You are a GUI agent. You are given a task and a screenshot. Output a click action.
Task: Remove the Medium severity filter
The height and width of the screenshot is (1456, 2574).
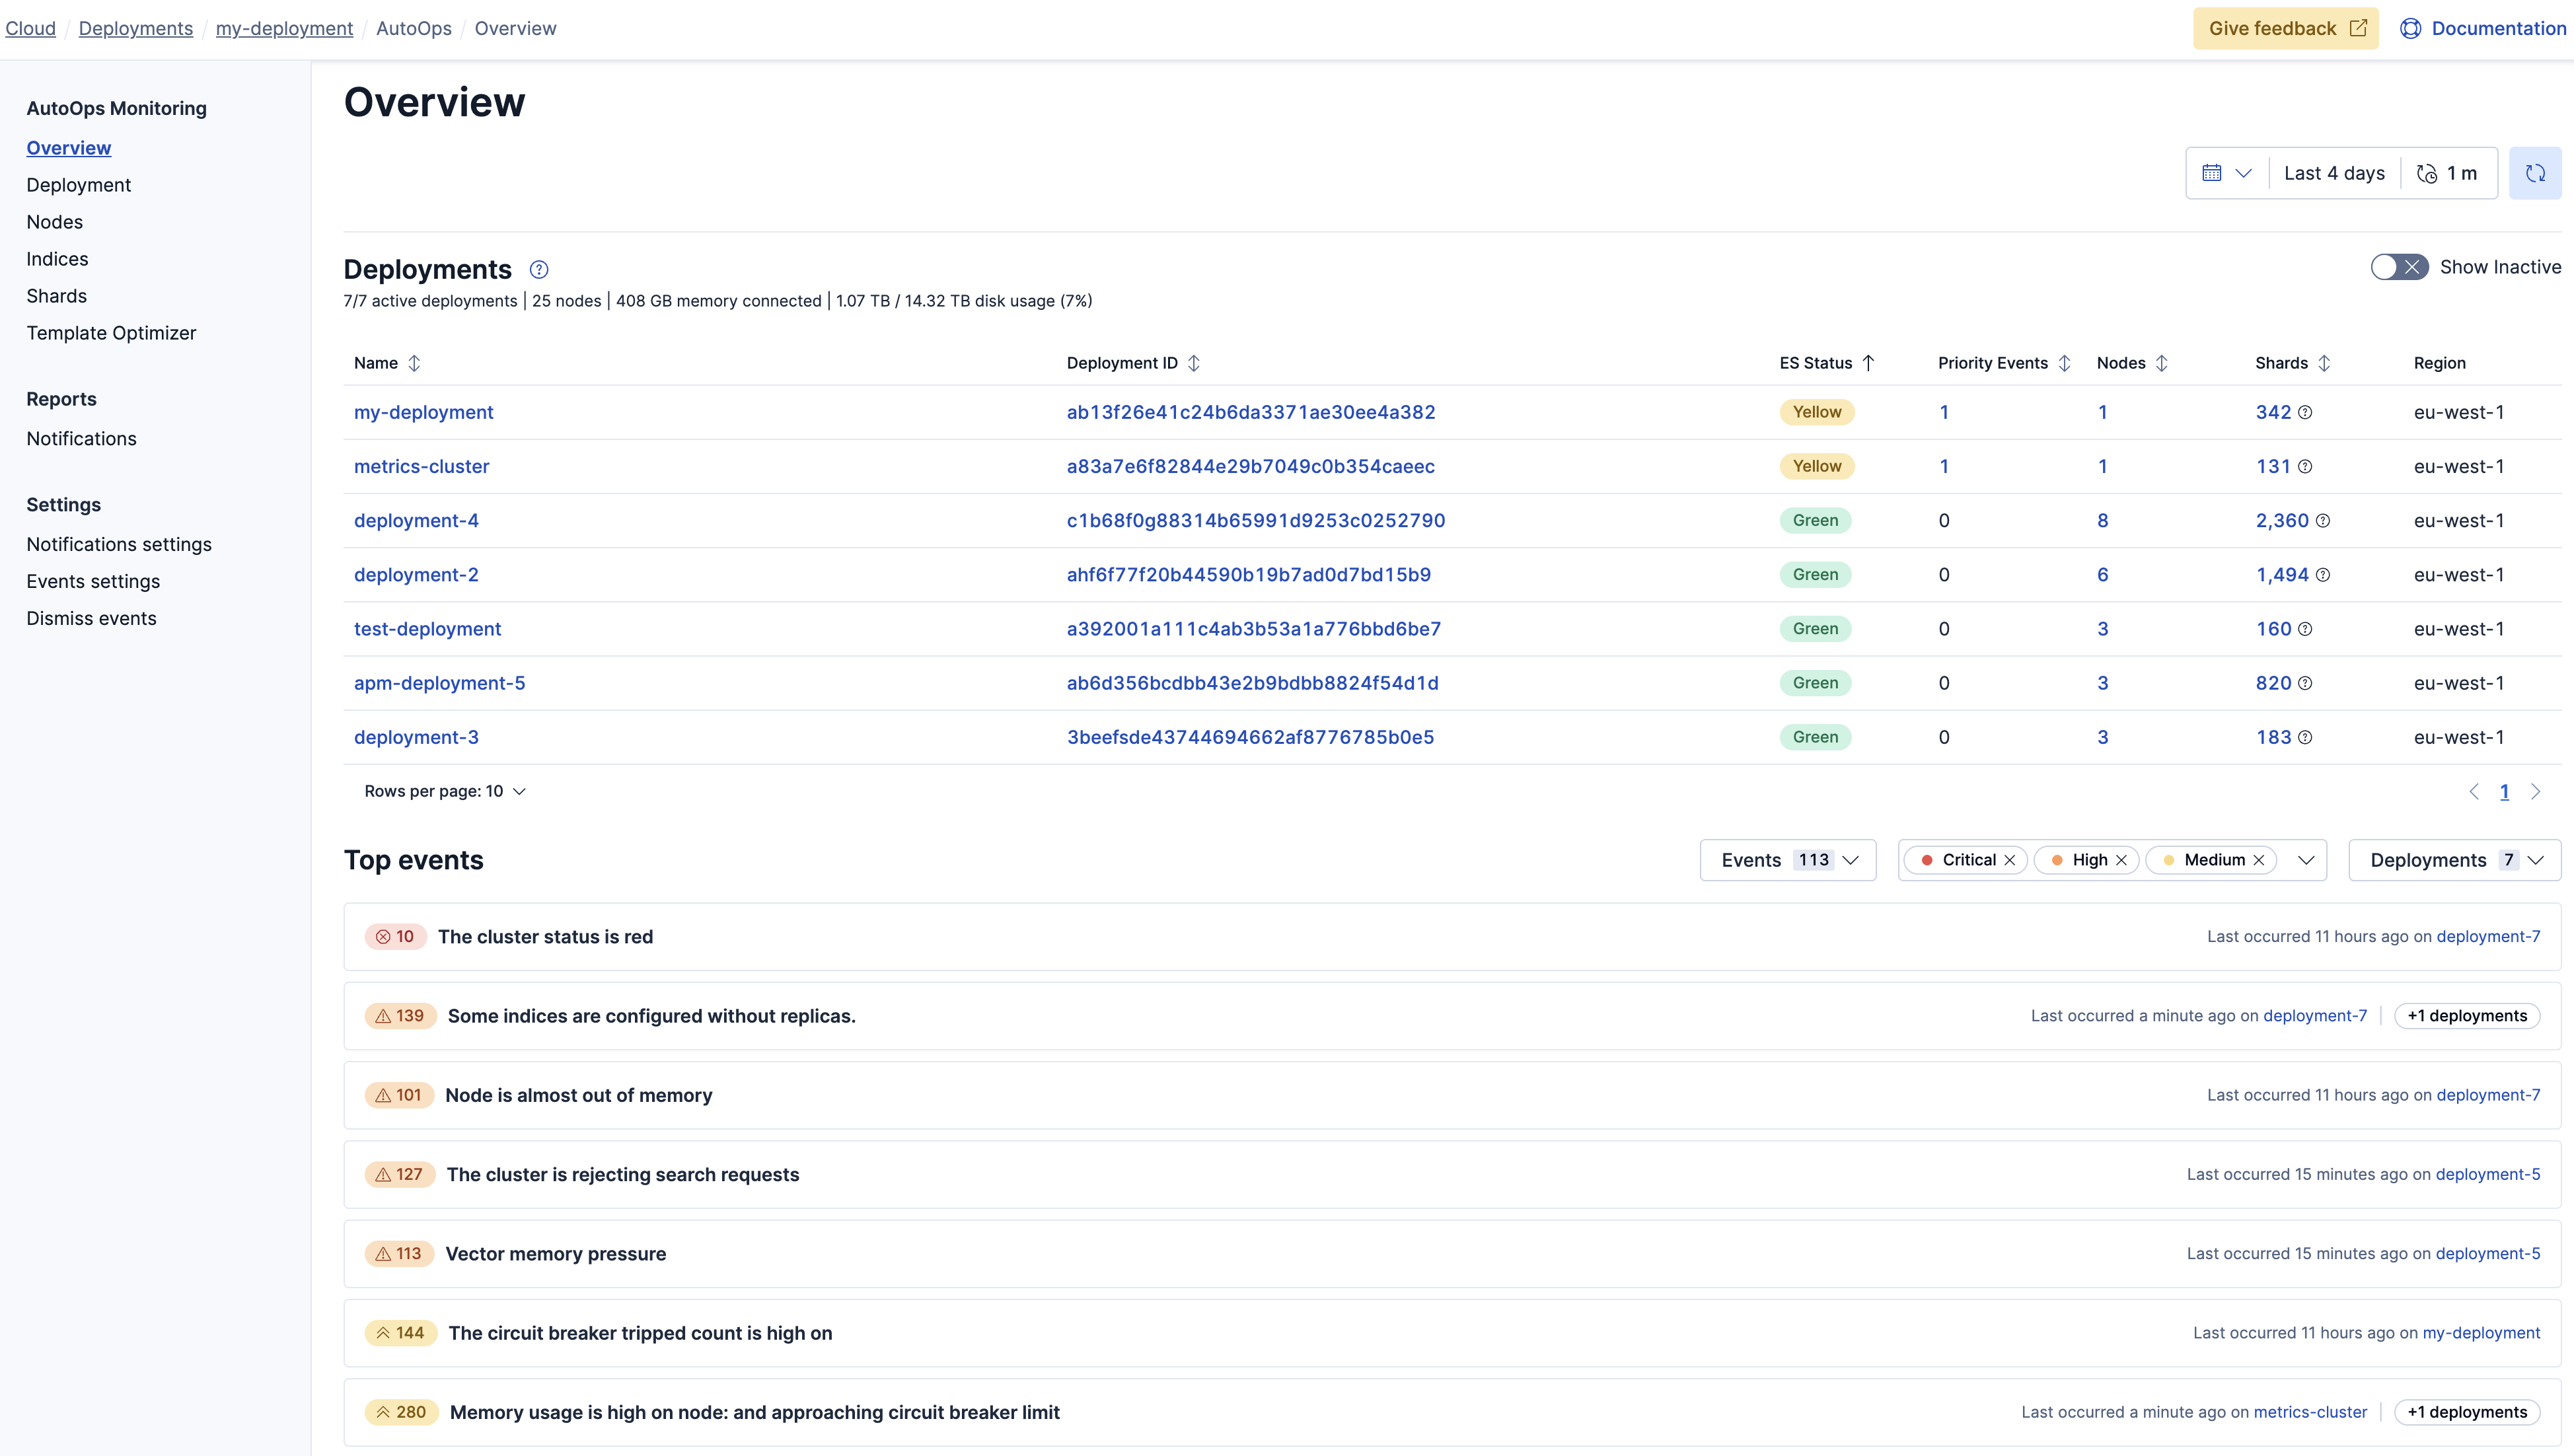coord(2258,860)
